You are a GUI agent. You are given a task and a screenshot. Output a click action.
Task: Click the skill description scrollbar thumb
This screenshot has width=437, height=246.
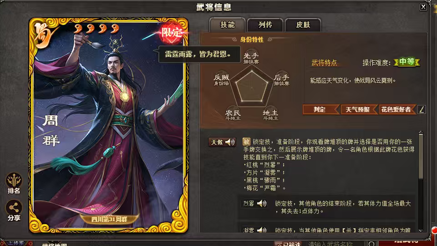click(421, 157)
